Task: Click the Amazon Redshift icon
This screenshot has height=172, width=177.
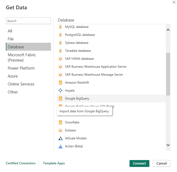Action: pos(61,83)
